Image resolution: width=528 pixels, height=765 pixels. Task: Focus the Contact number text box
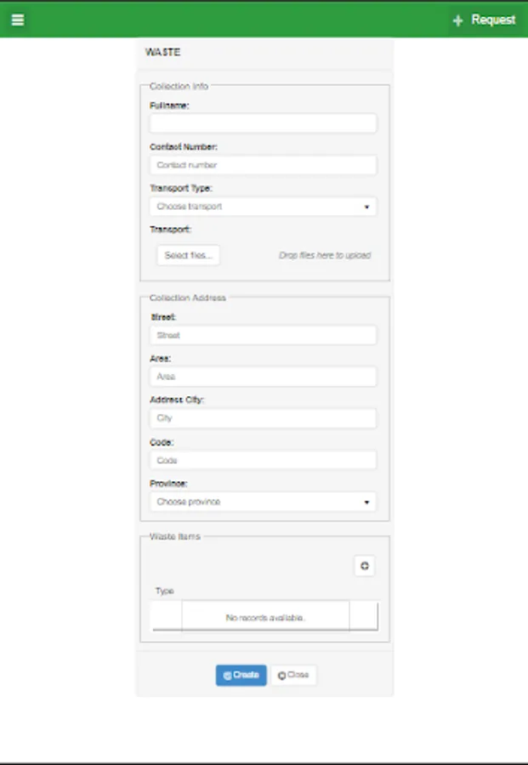[263, 165]
